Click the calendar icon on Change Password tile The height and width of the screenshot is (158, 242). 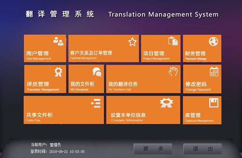click(x=214, y=71)
